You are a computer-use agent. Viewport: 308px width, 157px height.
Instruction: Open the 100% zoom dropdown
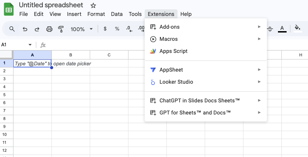[81, 29]
